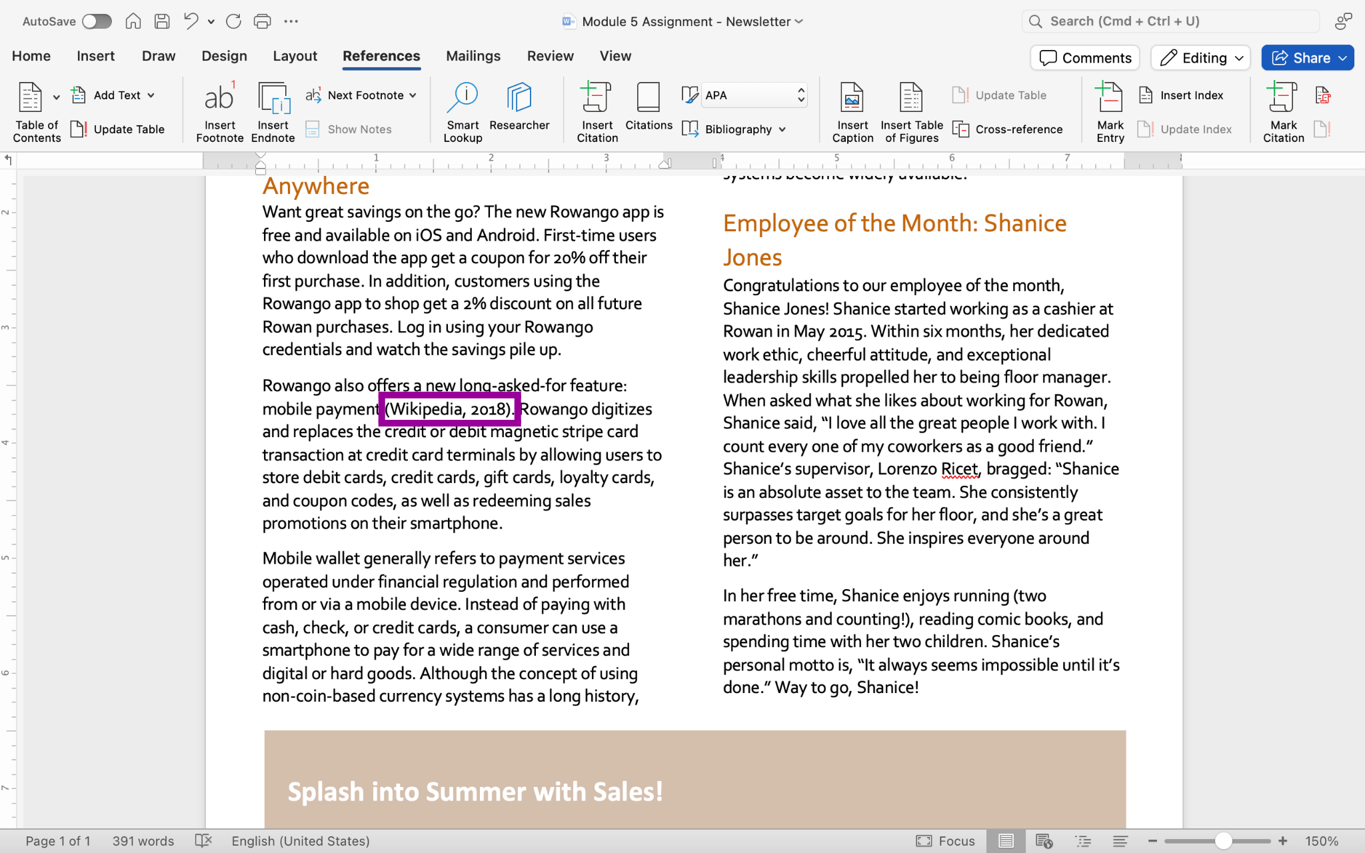Screen dimensions: 1365x853
Task: Click the 150% zoom level
Action: [x=1322, y=841]
